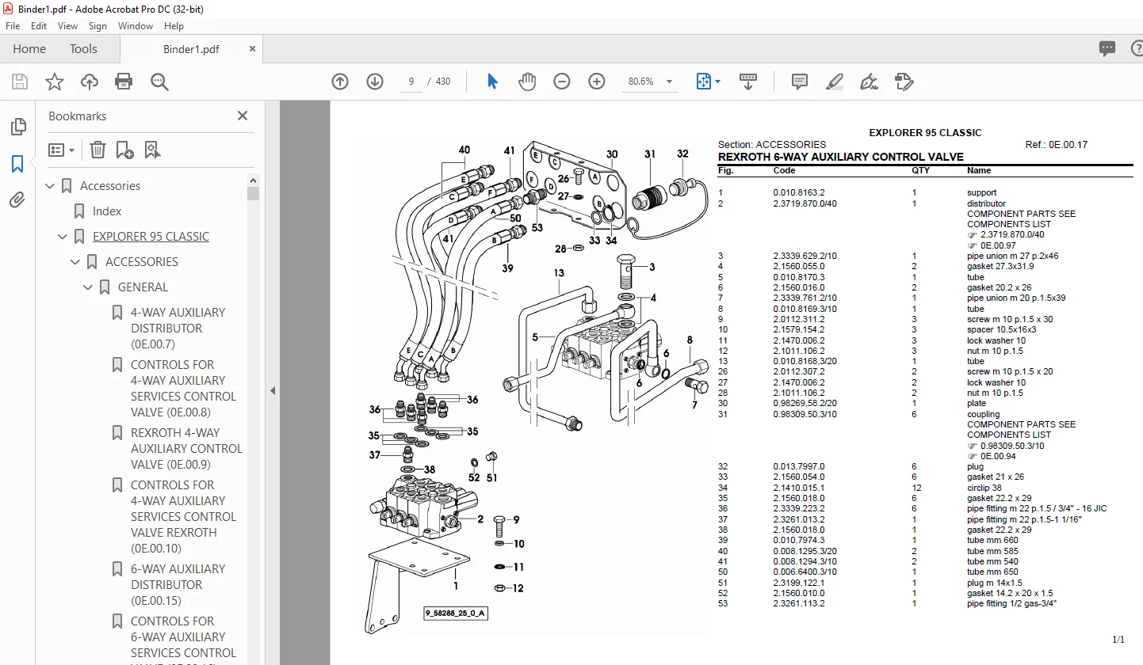Collapse the Accessories bookmark
Viewport: 1143px width, 665px height.
(x=51, y=186)
